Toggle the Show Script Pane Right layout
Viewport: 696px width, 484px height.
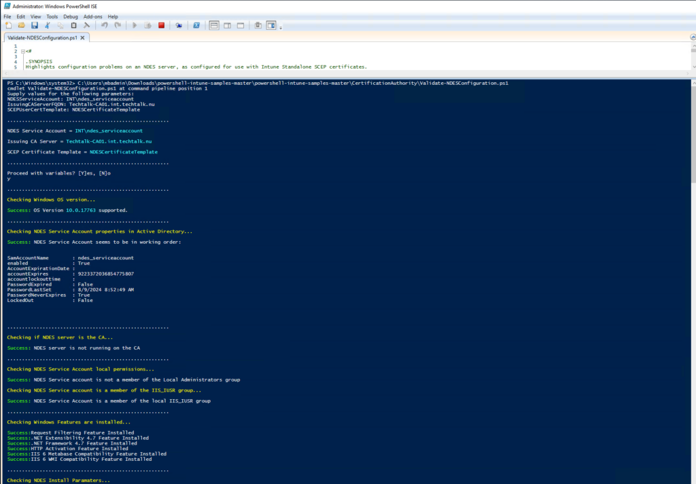(x=226, y=25)
